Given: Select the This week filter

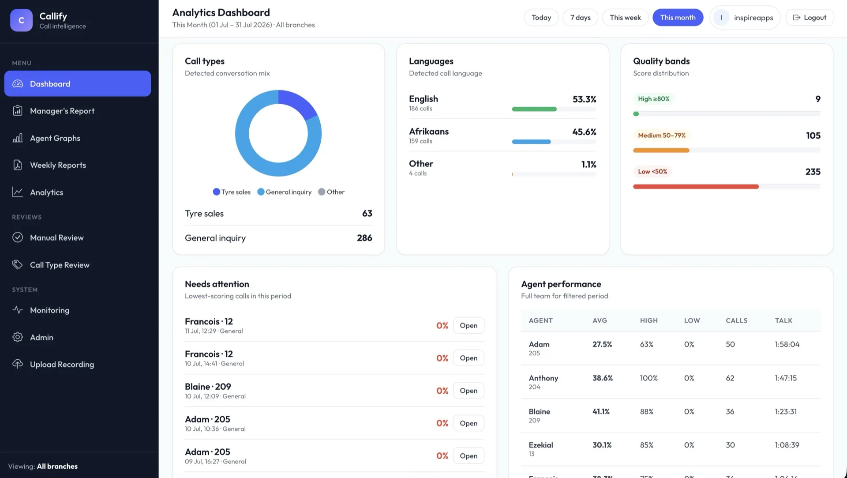Looking at the screenshot, I should click(625, 18).
